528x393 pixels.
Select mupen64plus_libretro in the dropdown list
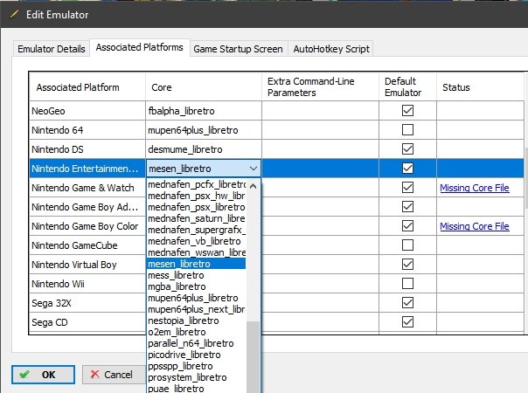[x=197, y=298]
